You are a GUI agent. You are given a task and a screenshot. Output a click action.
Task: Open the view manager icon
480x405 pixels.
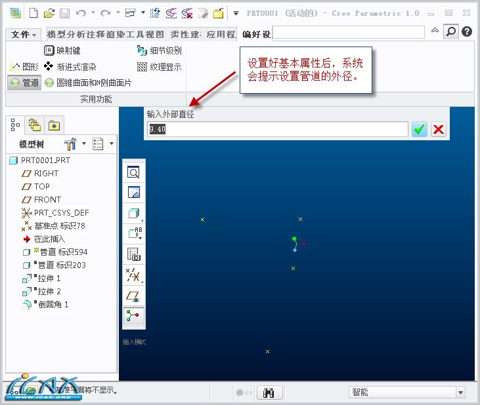click(133, 254)
